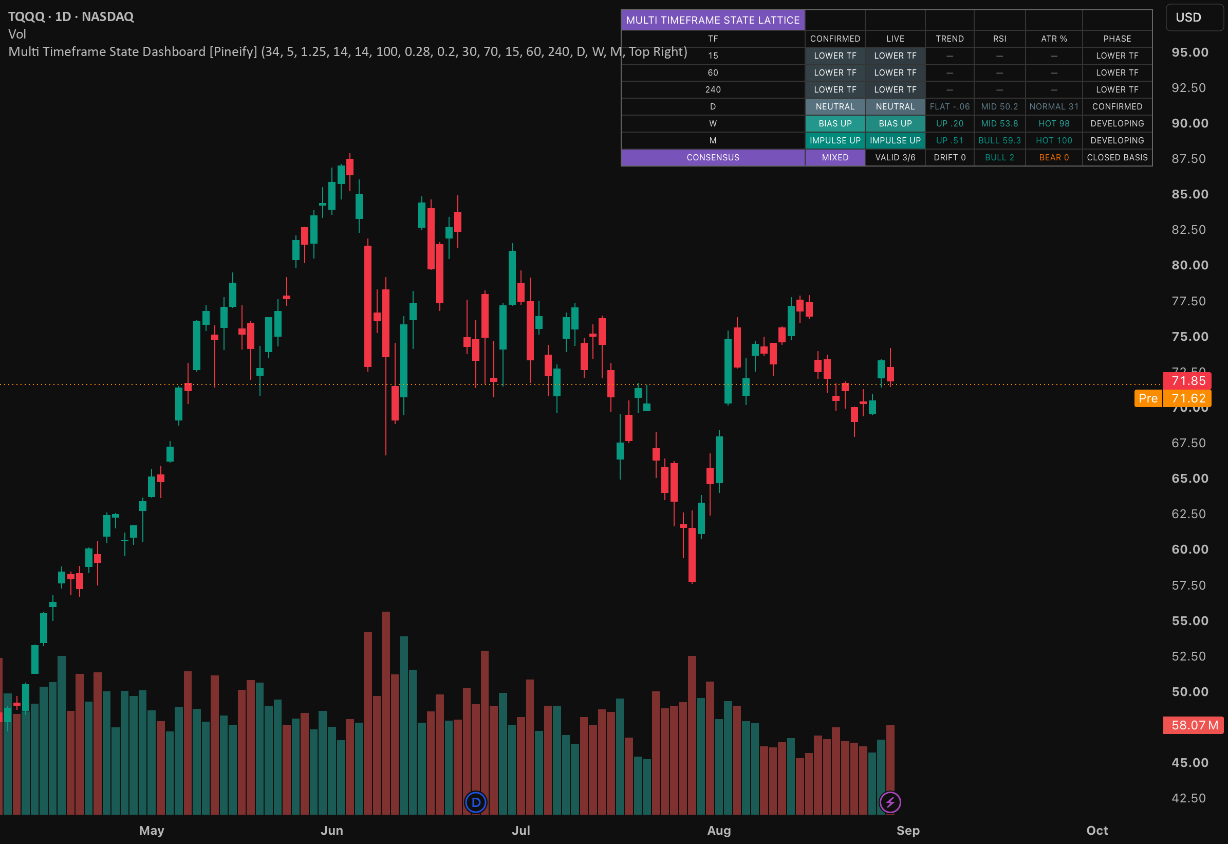Click the Sep label on time axis

coord(908,830)
